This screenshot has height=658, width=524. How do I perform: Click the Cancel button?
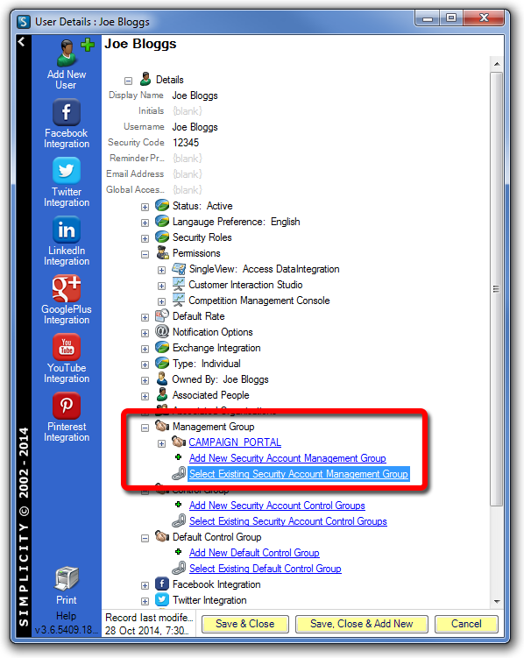[466, 624]
